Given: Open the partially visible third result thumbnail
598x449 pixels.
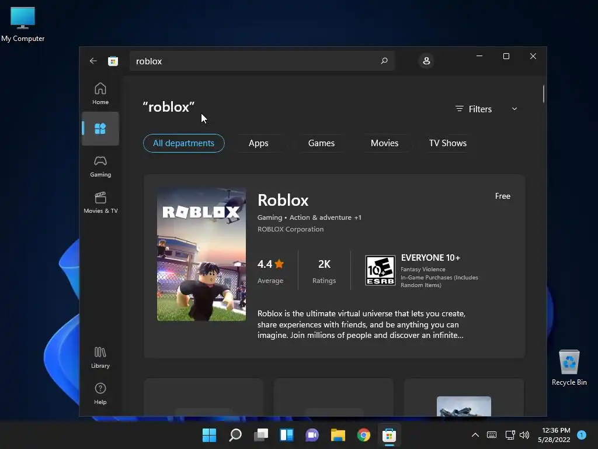Looking at the screenshot, I should (464, 406).
